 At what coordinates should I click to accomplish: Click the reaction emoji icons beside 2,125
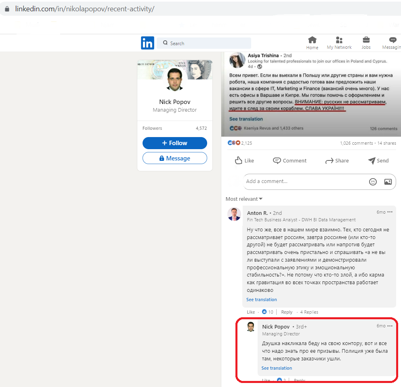pyautogui.click(x=234, y=143)
